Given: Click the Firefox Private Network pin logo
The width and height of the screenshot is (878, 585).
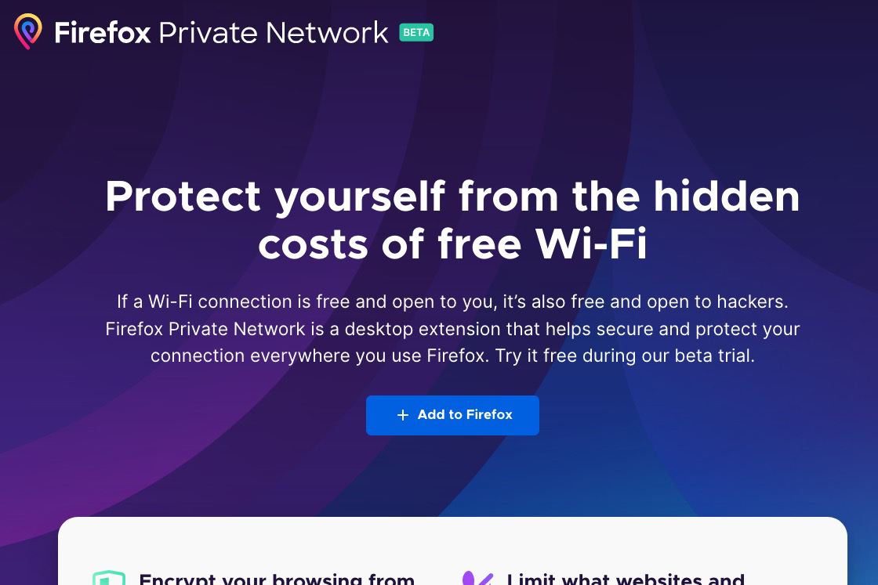Looking at the screenshot, I should click(27, 32).
